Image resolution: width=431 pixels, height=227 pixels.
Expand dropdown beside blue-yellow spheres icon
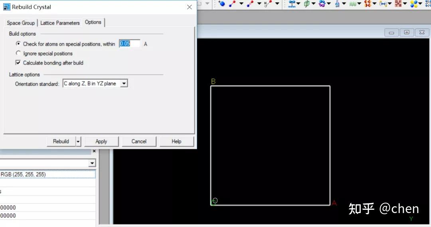420,4
